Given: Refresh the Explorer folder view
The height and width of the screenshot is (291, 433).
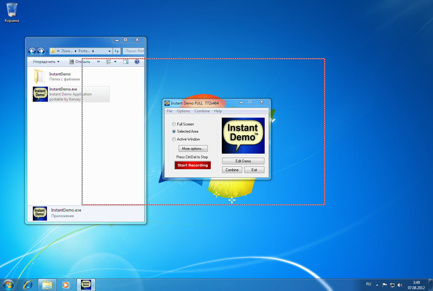Looking at the screenshot, I should [117, 51].
